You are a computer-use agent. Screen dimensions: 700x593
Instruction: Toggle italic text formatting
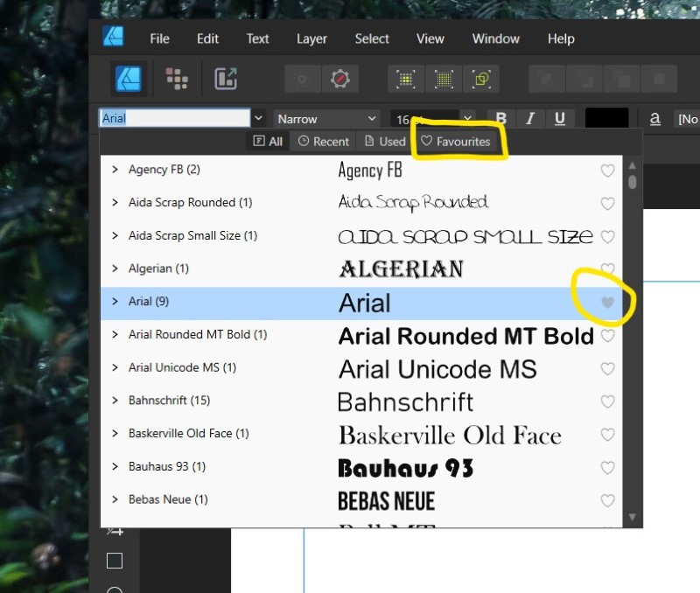(530, 118)
